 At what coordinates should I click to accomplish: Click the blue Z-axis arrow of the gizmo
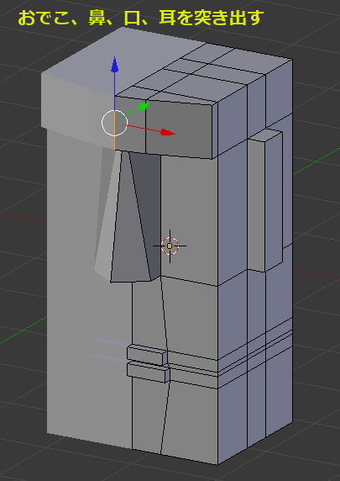(115, 65)
